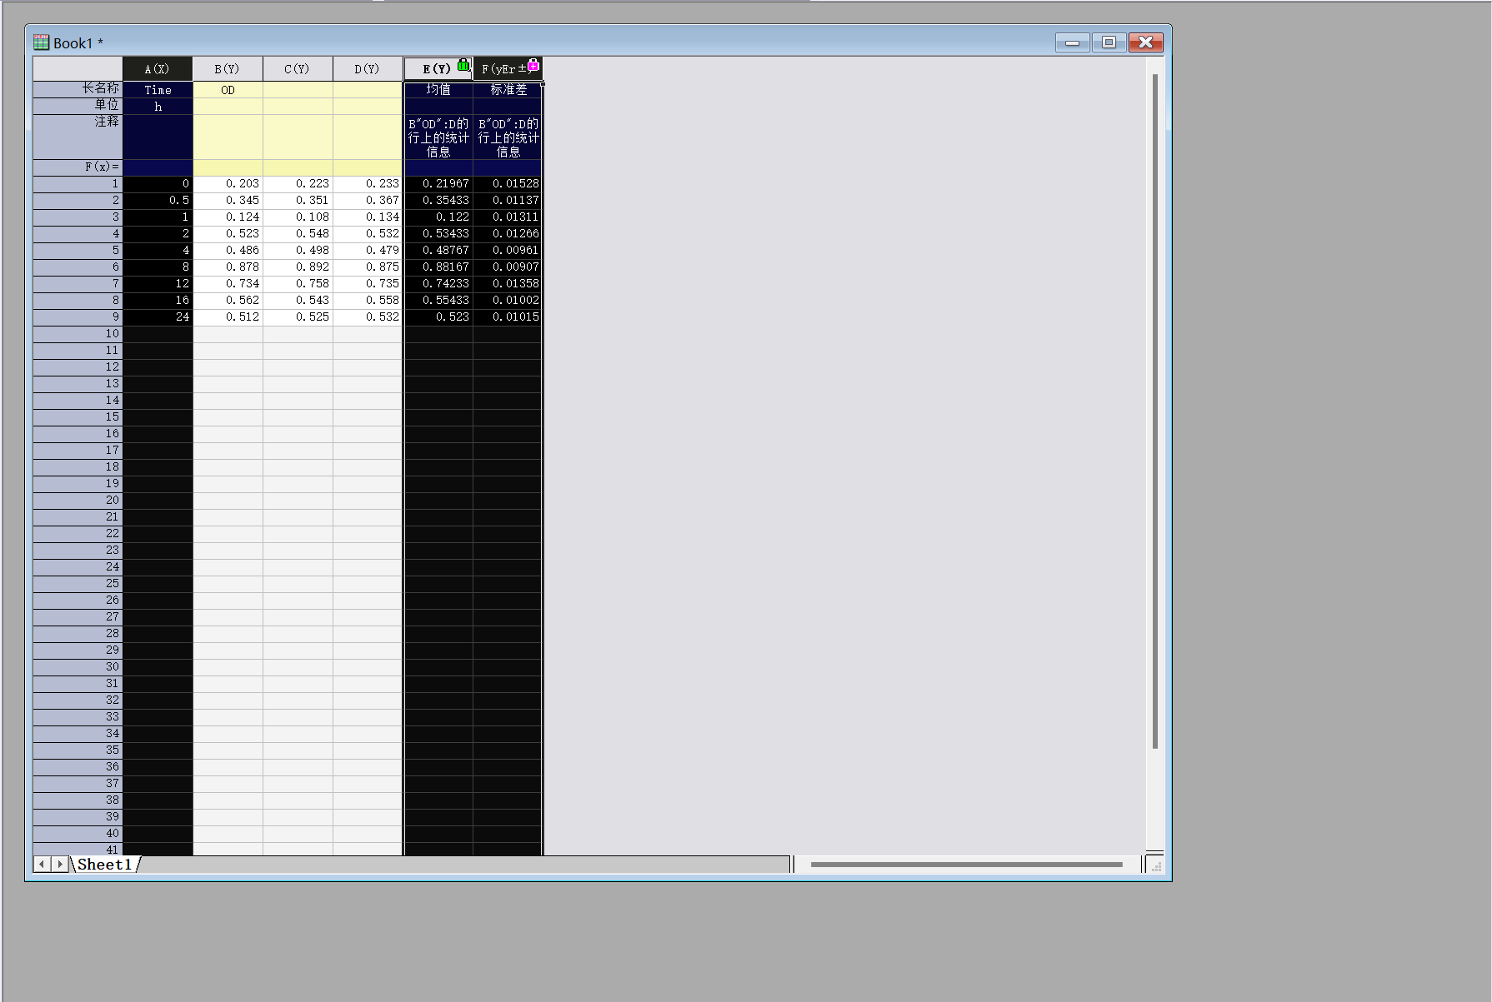1492x1002 pixels.
Task: Select column C(Y) header
Action: pyautogui.click(x=298, y=69)
